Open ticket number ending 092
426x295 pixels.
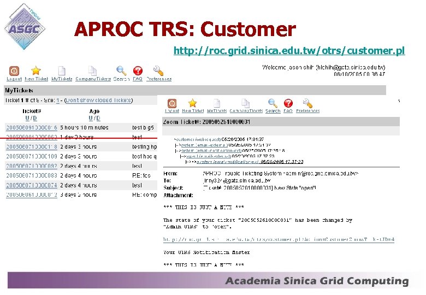pyautogui.click(x=32, y=166)
